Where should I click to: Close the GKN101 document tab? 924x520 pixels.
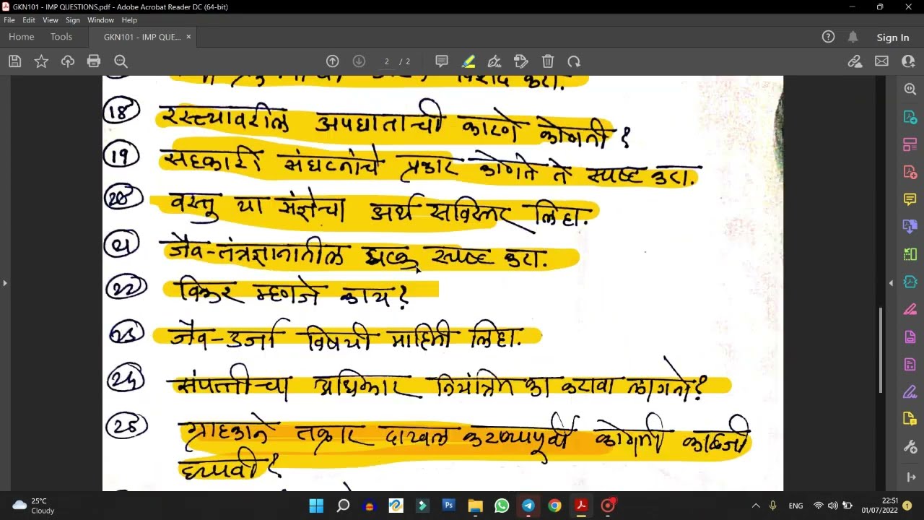click(188, 37)
